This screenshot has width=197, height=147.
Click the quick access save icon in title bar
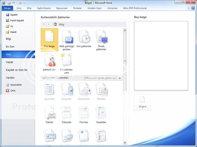pos(9,3)
